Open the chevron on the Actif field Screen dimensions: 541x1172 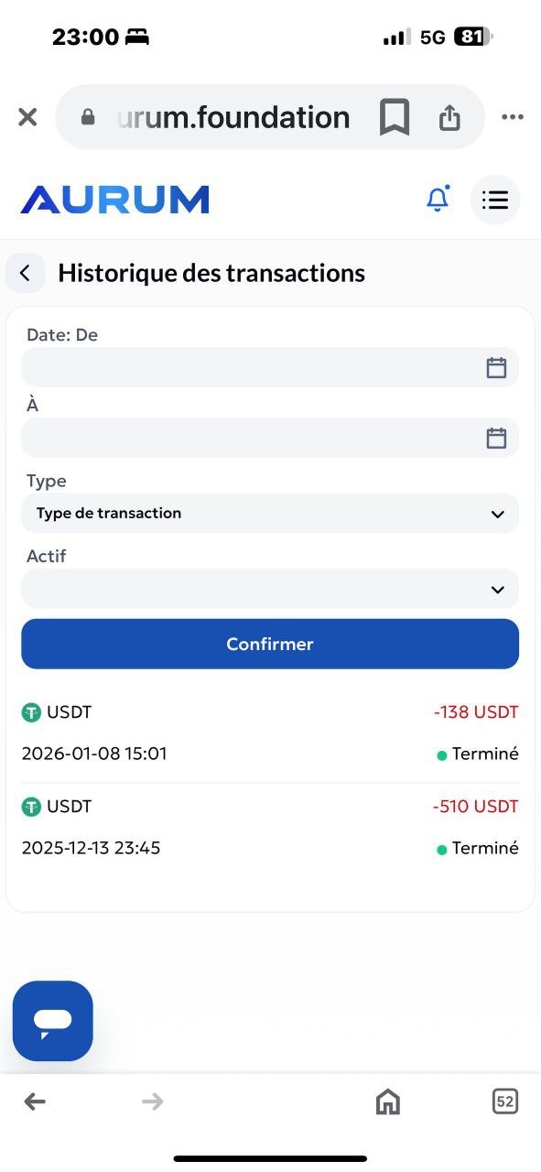coord(497,590)
